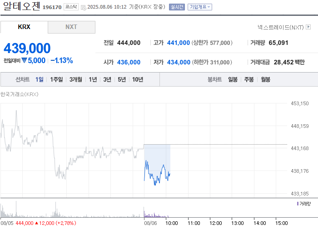
Task: Select the 1일 line chart period
Action: coord(40,79)
